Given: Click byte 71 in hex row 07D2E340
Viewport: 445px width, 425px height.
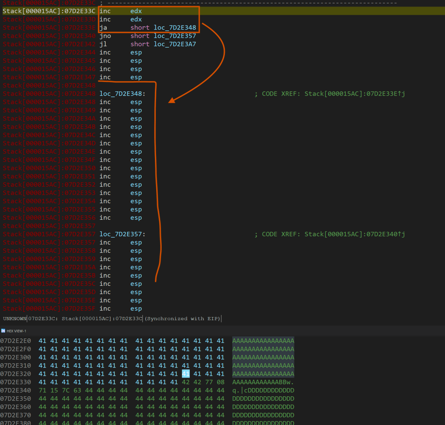Looking at the screenshot, I should click(42, 390).
